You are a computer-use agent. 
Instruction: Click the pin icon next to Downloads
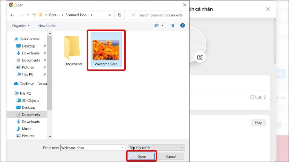coord(44,53)
